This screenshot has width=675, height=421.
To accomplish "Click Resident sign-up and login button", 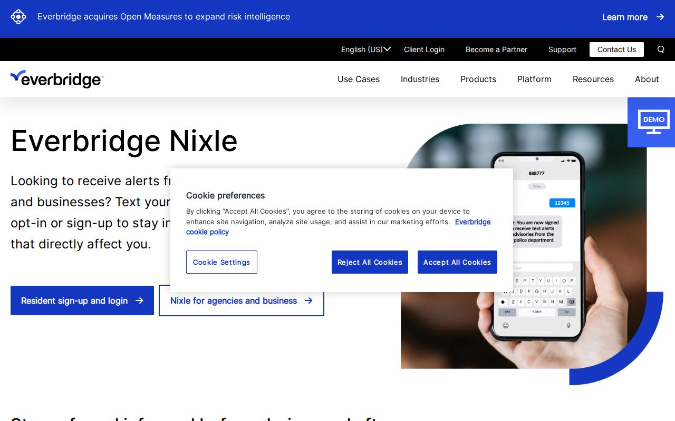I will coord(82,300).
